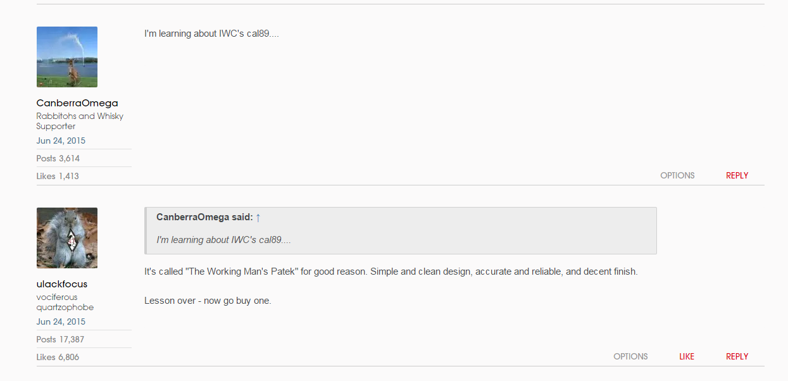Click the date under ulackfocus's name
Viewport: 788px width, 381px height.
click(x=61, y=322)
